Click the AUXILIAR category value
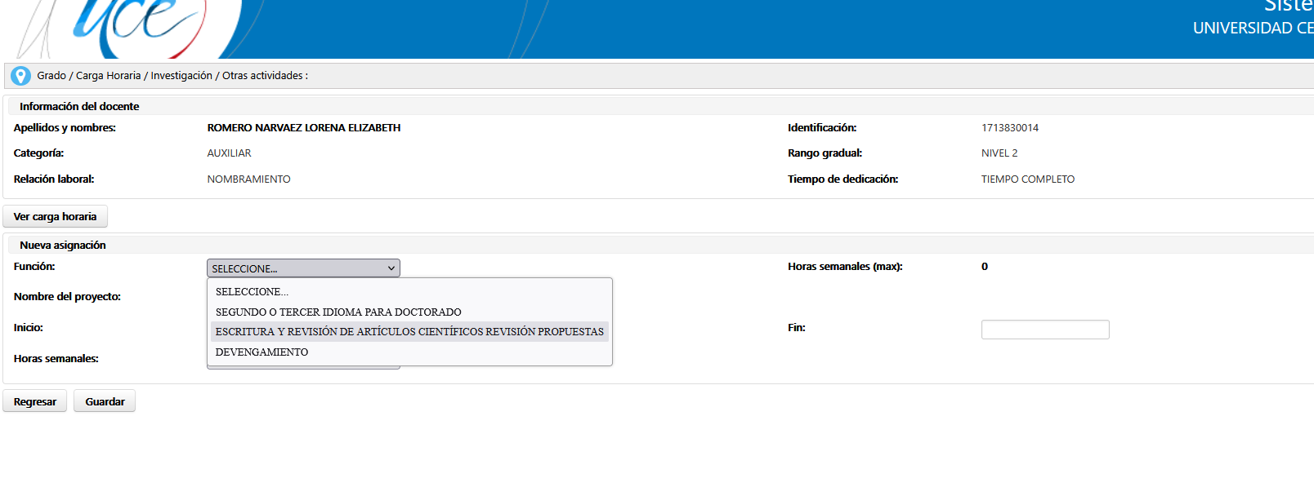Viewport: 1314px width, 487px height. 229,153
